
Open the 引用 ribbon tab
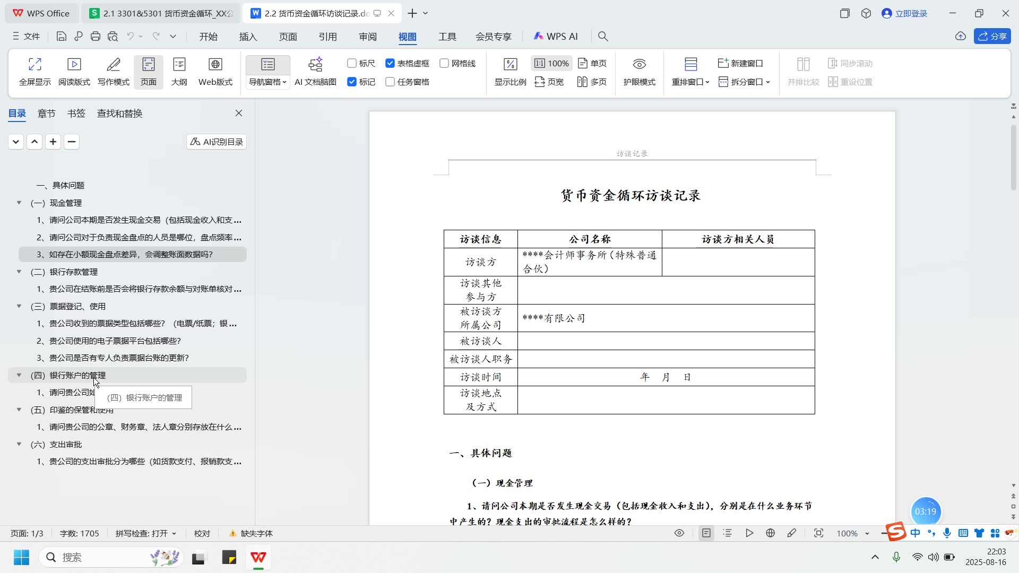[327, 37]
